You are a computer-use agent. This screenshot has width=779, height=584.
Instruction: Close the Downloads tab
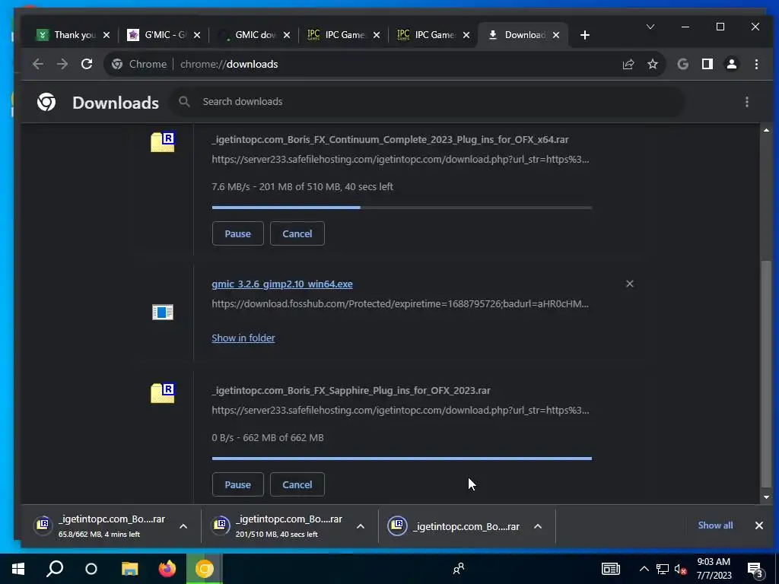click(556, 35)
